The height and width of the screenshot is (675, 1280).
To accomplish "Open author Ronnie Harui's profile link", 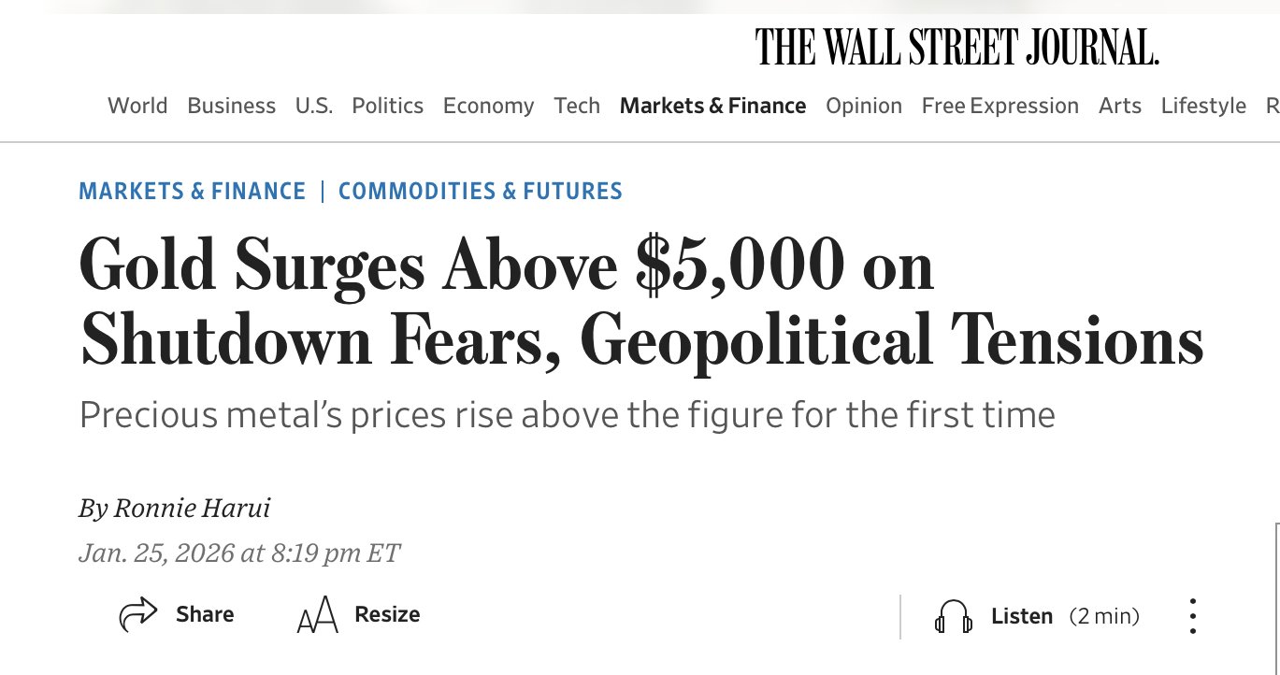I will [192, 509].
